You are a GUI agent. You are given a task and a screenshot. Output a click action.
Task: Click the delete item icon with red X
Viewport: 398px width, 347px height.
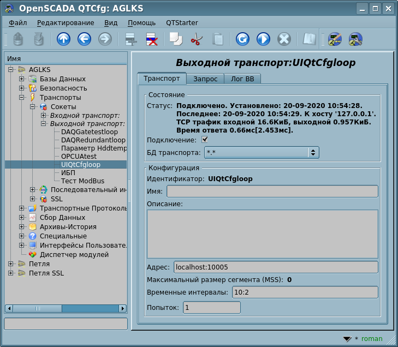click(152, 39)
